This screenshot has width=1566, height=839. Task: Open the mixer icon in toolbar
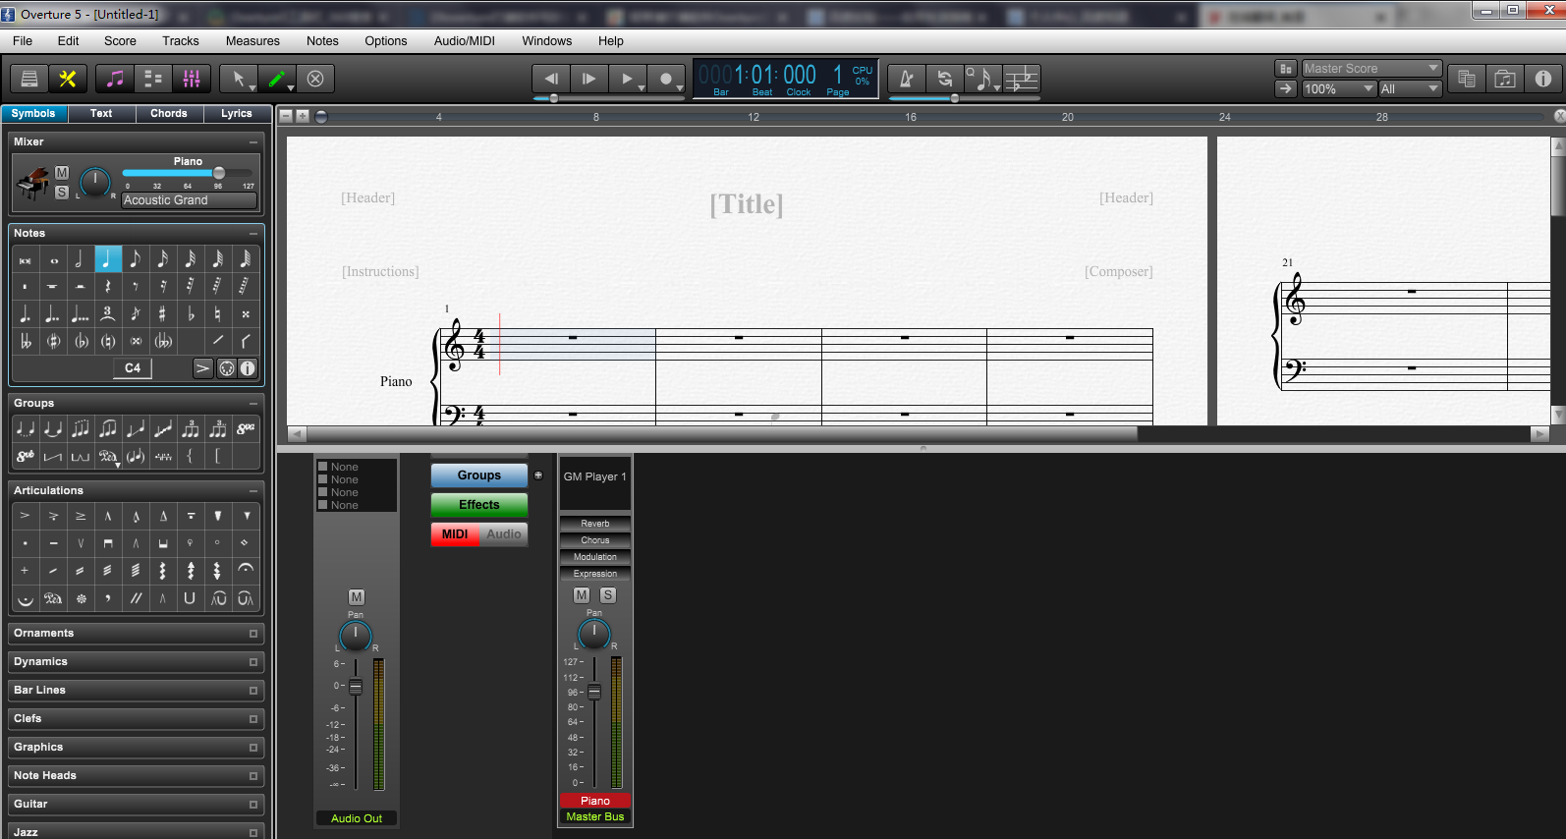(192, 79)
